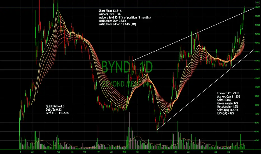The width and height of the screenshot is (261, 154).
Task: Select the Perf YTD +140.56% text
Action: pyautogui.click(x=57, y=113)
